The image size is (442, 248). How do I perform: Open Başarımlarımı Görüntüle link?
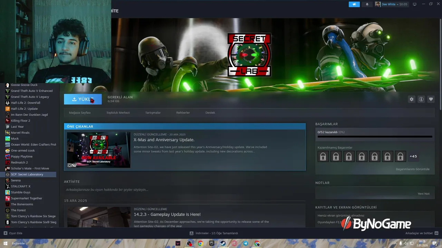tap(413, 169)
